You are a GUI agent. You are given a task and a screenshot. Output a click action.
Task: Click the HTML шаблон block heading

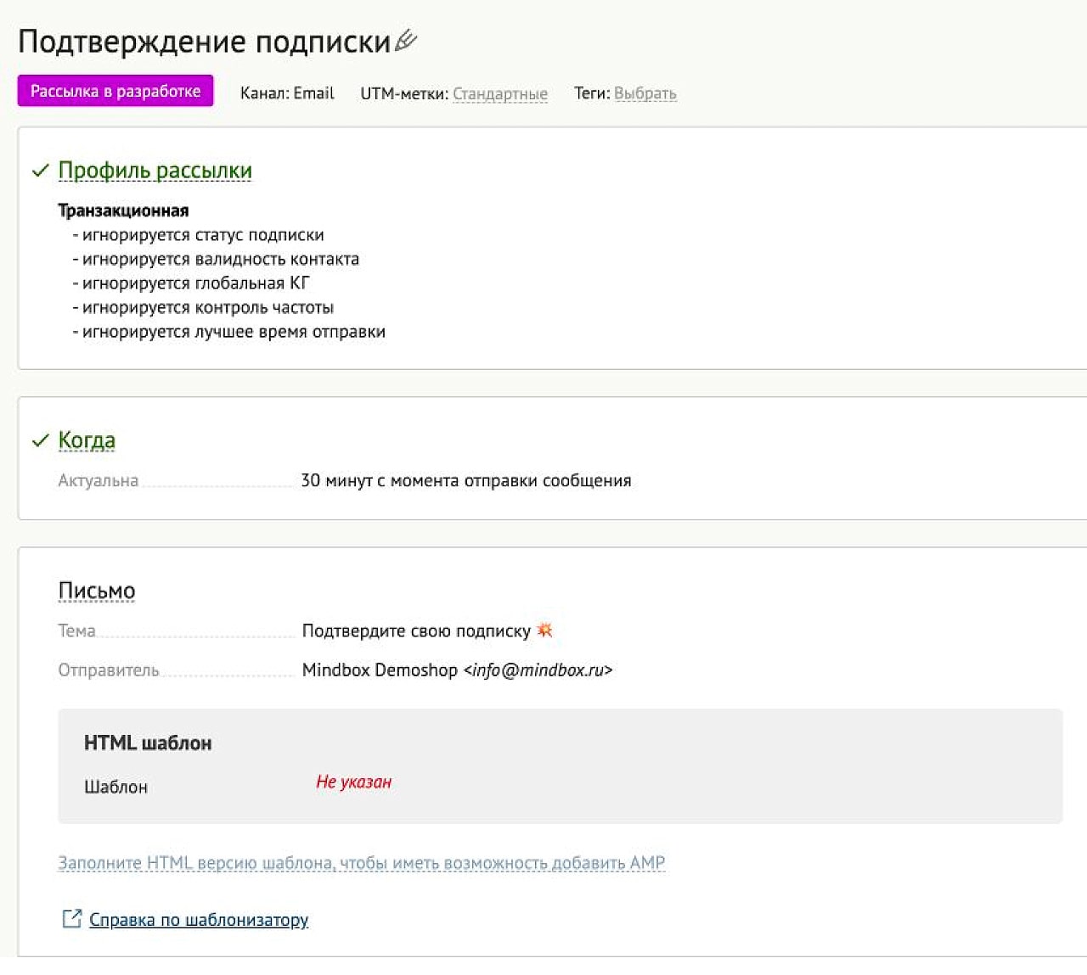[148, 743]
